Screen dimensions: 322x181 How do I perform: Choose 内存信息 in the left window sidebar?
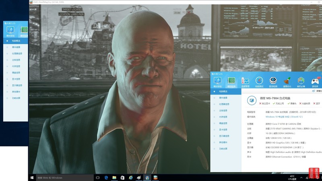tap(16, 66)
